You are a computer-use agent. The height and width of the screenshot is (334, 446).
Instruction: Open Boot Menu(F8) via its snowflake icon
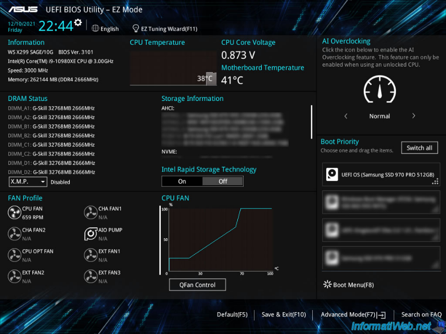click(x=327, y=285)
